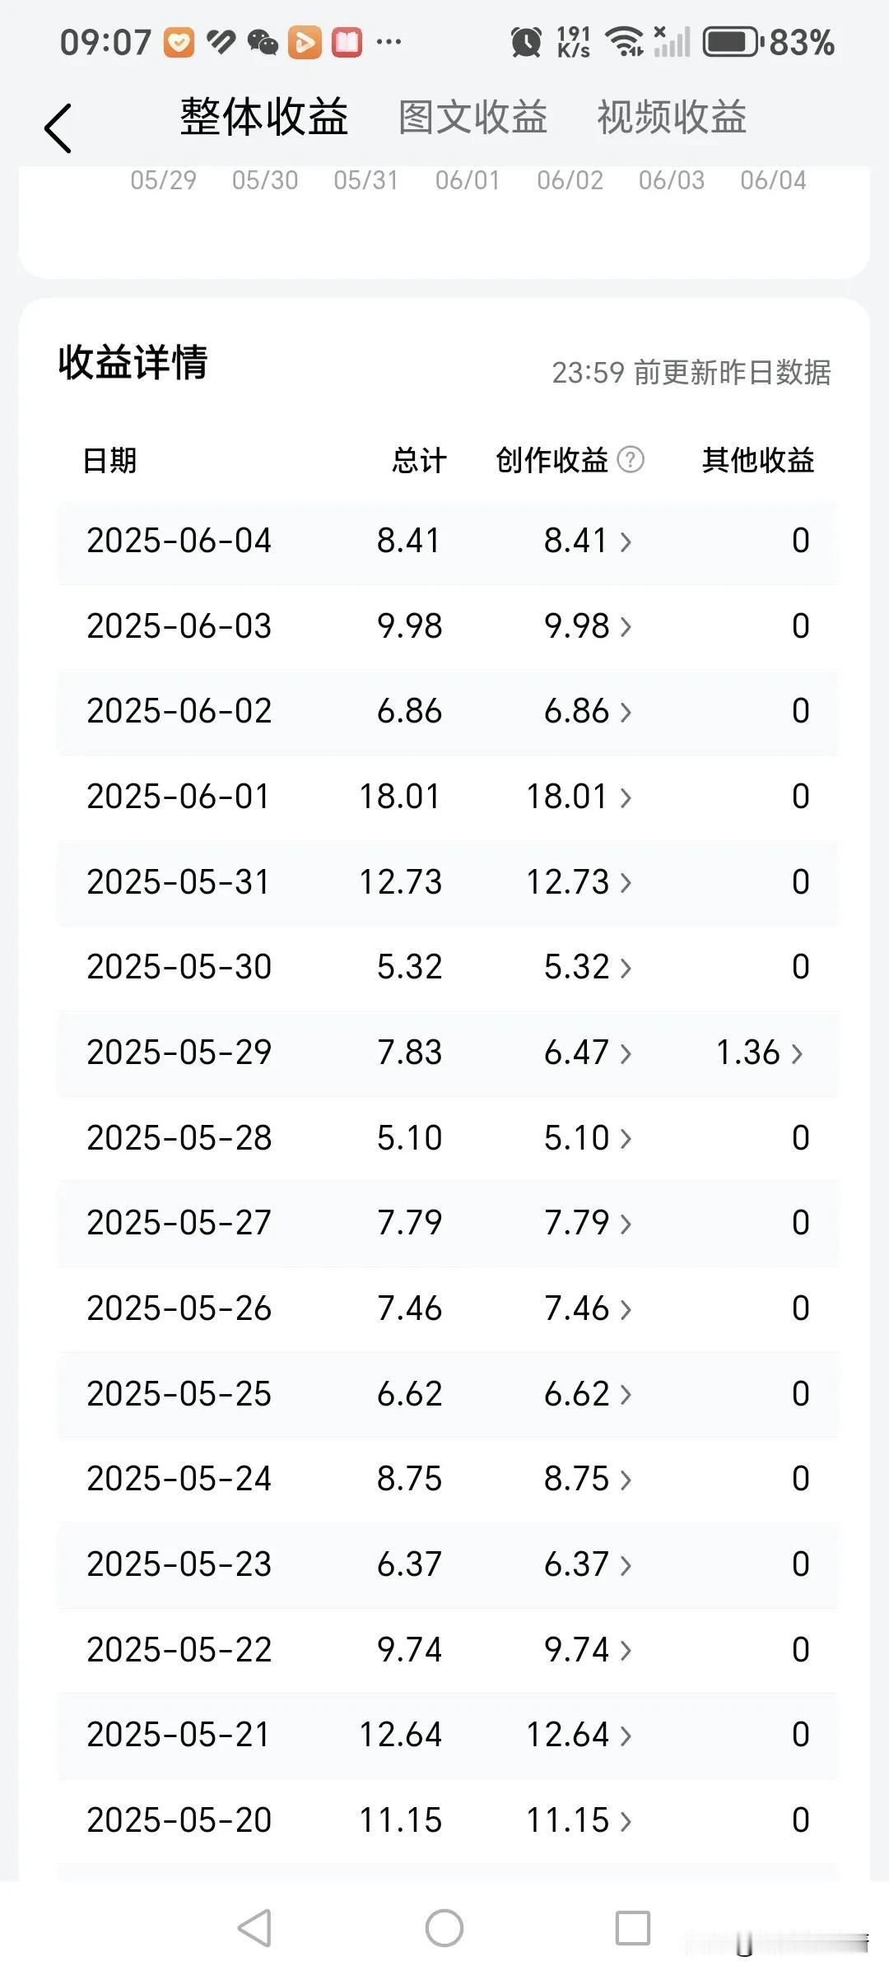
Task: Tap the battery indicator showing 83%
Action: coord(769,42)
